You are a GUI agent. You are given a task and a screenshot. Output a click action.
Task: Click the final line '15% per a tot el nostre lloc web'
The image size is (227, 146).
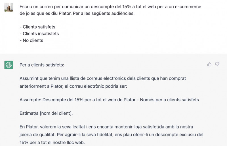pos(52,143)
